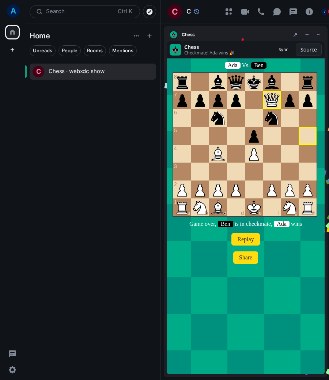
Task: Open the settings gear
Action: click(12, 370)
